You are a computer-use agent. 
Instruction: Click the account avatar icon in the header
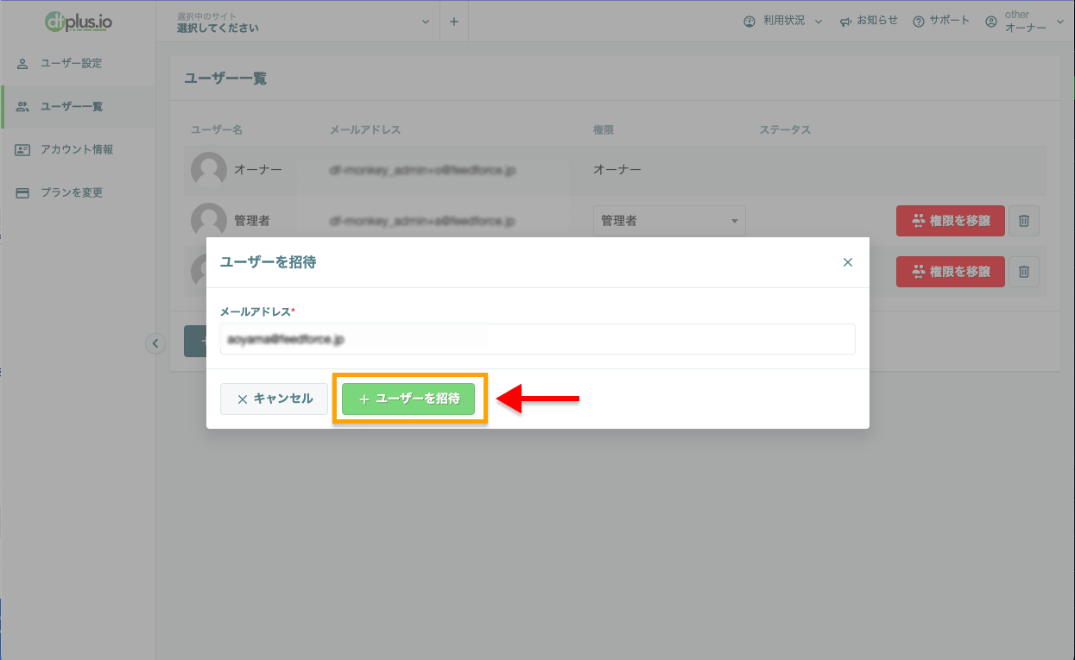click(991, 22)
